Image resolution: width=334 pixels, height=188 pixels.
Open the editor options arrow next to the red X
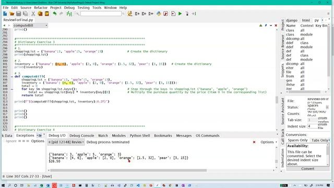[271, 26]
